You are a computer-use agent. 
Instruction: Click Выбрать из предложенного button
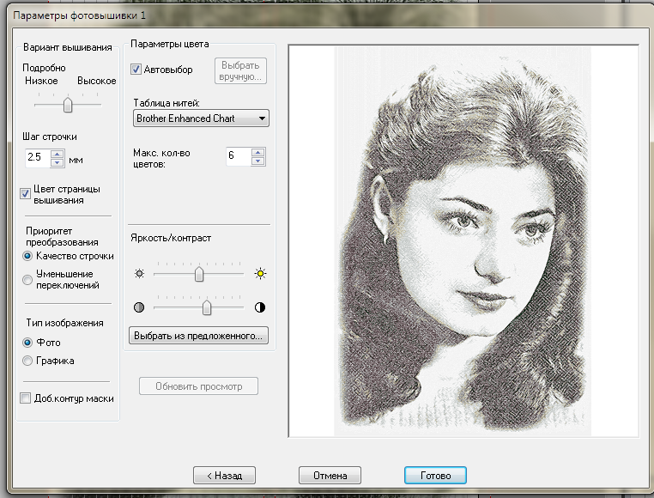199,334
